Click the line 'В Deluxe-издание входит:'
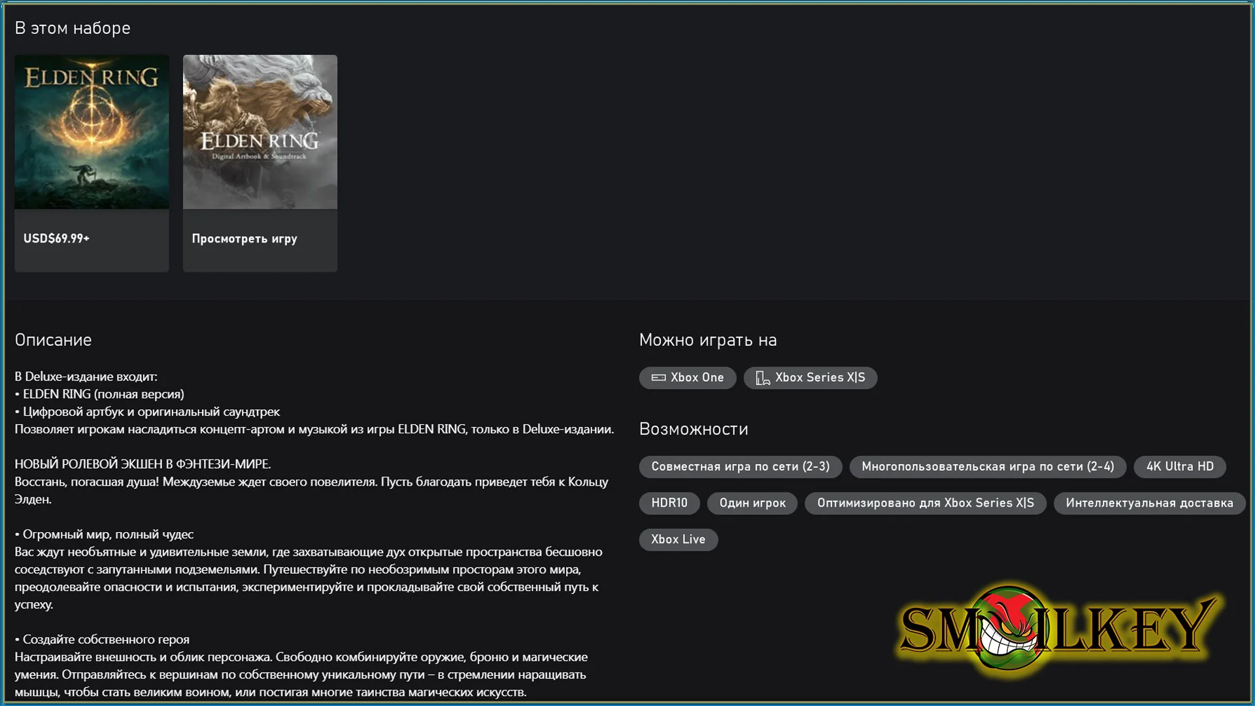This screenshot has height=706, width=1255. tap(86, 377)
